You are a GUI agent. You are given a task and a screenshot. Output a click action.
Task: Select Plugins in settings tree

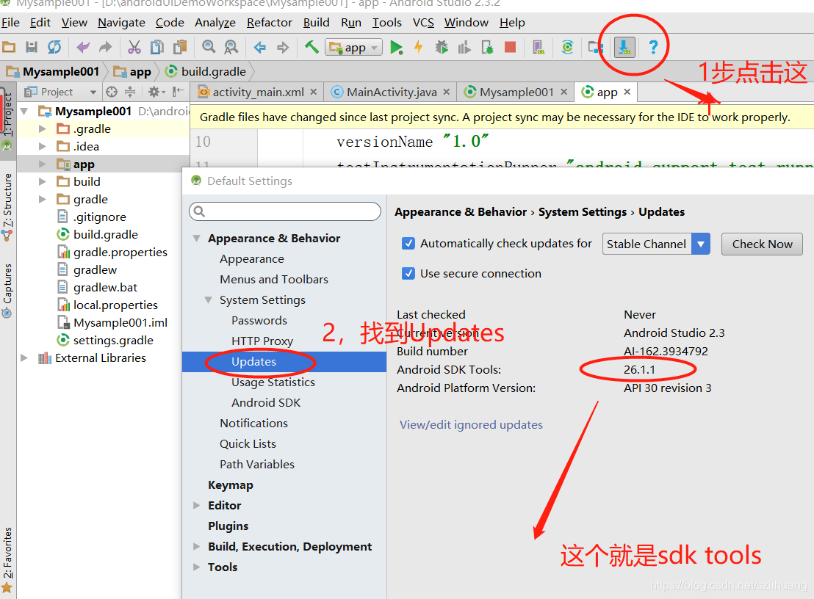click(228, 526)
